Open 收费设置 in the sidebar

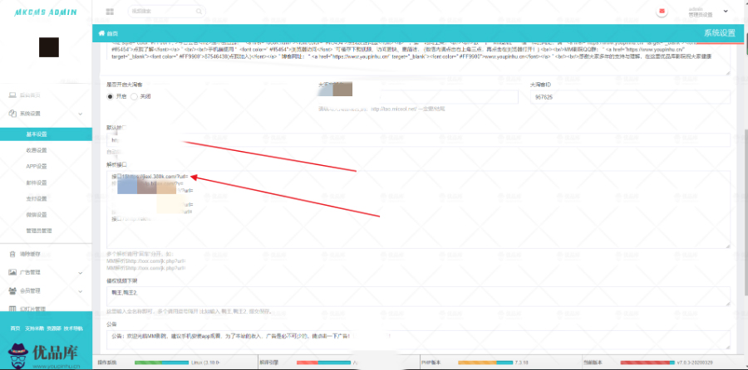pyautogui.click(x=37, y=150)
